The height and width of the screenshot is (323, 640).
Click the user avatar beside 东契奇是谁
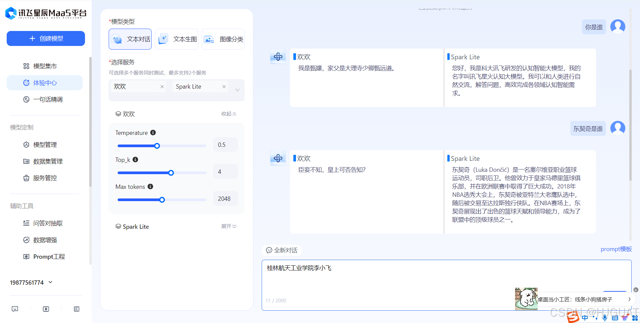[618, 128]
